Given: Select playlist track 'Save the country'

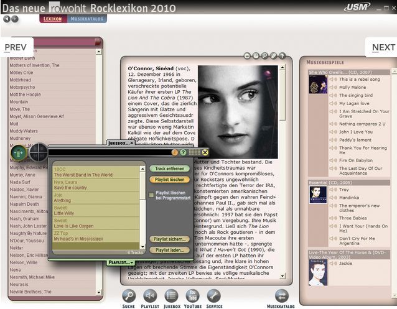Looking at the screenshot, I should [x=70, y=188].
